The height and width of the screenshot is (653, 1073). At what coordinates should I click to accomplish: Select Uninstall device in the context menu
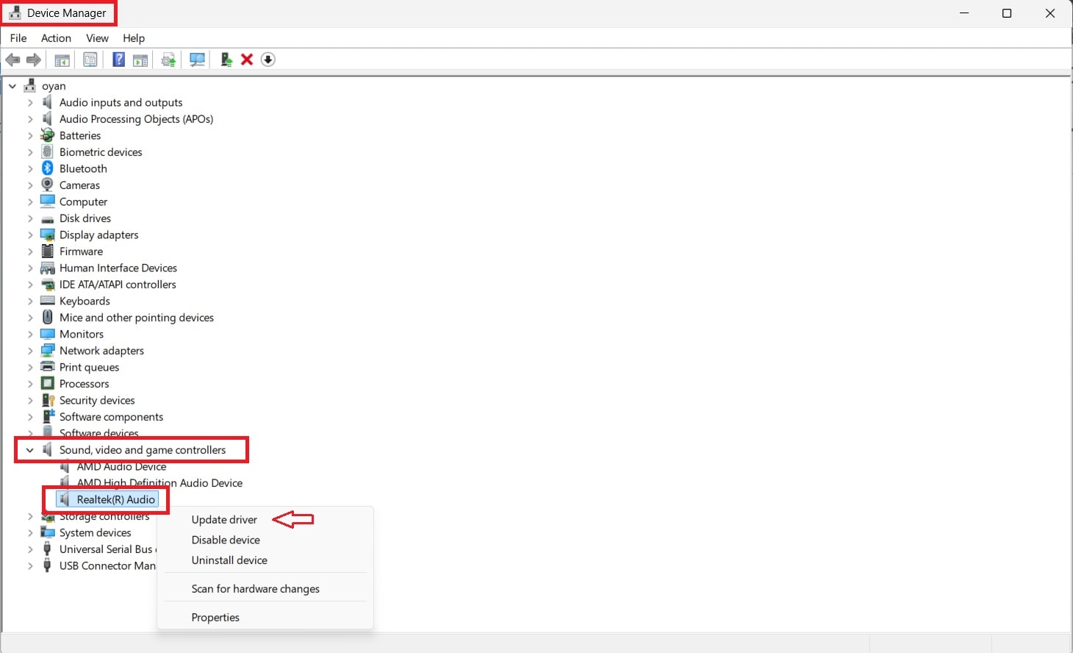[x=229, y=560]
